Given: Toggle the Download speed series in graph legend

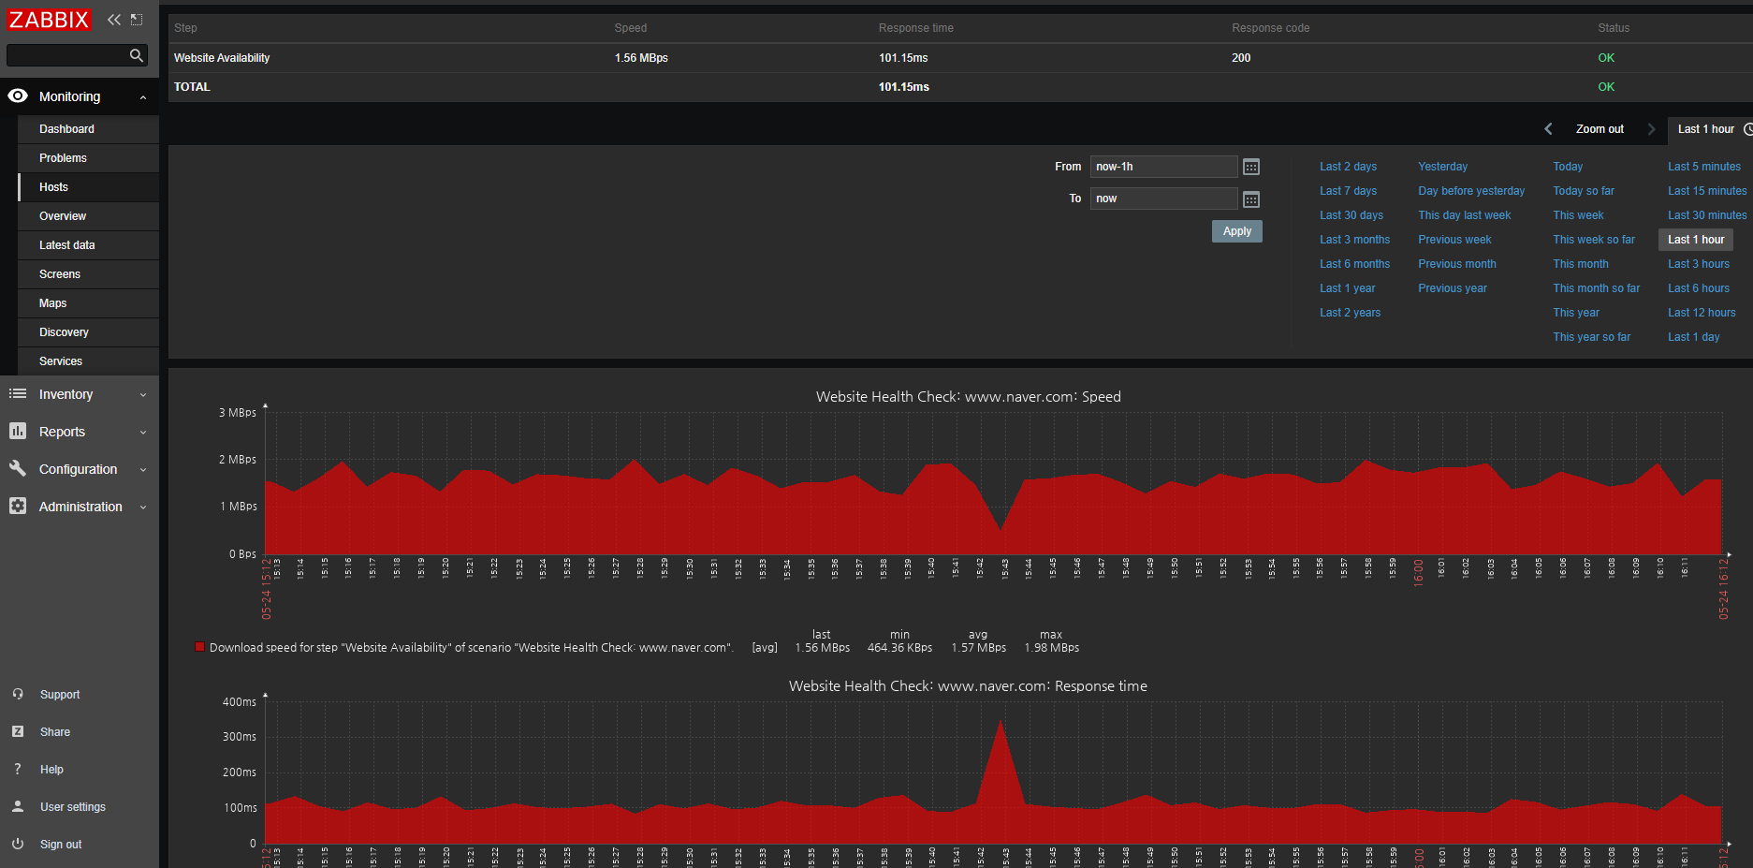Looking at the screenshot, I should point(199,646).
